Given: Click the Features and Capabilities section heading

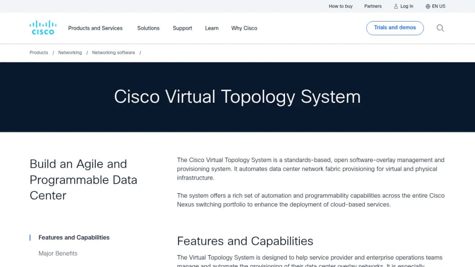Looking at the screenshot, I should pyautogui.click(x=245, y=241).
